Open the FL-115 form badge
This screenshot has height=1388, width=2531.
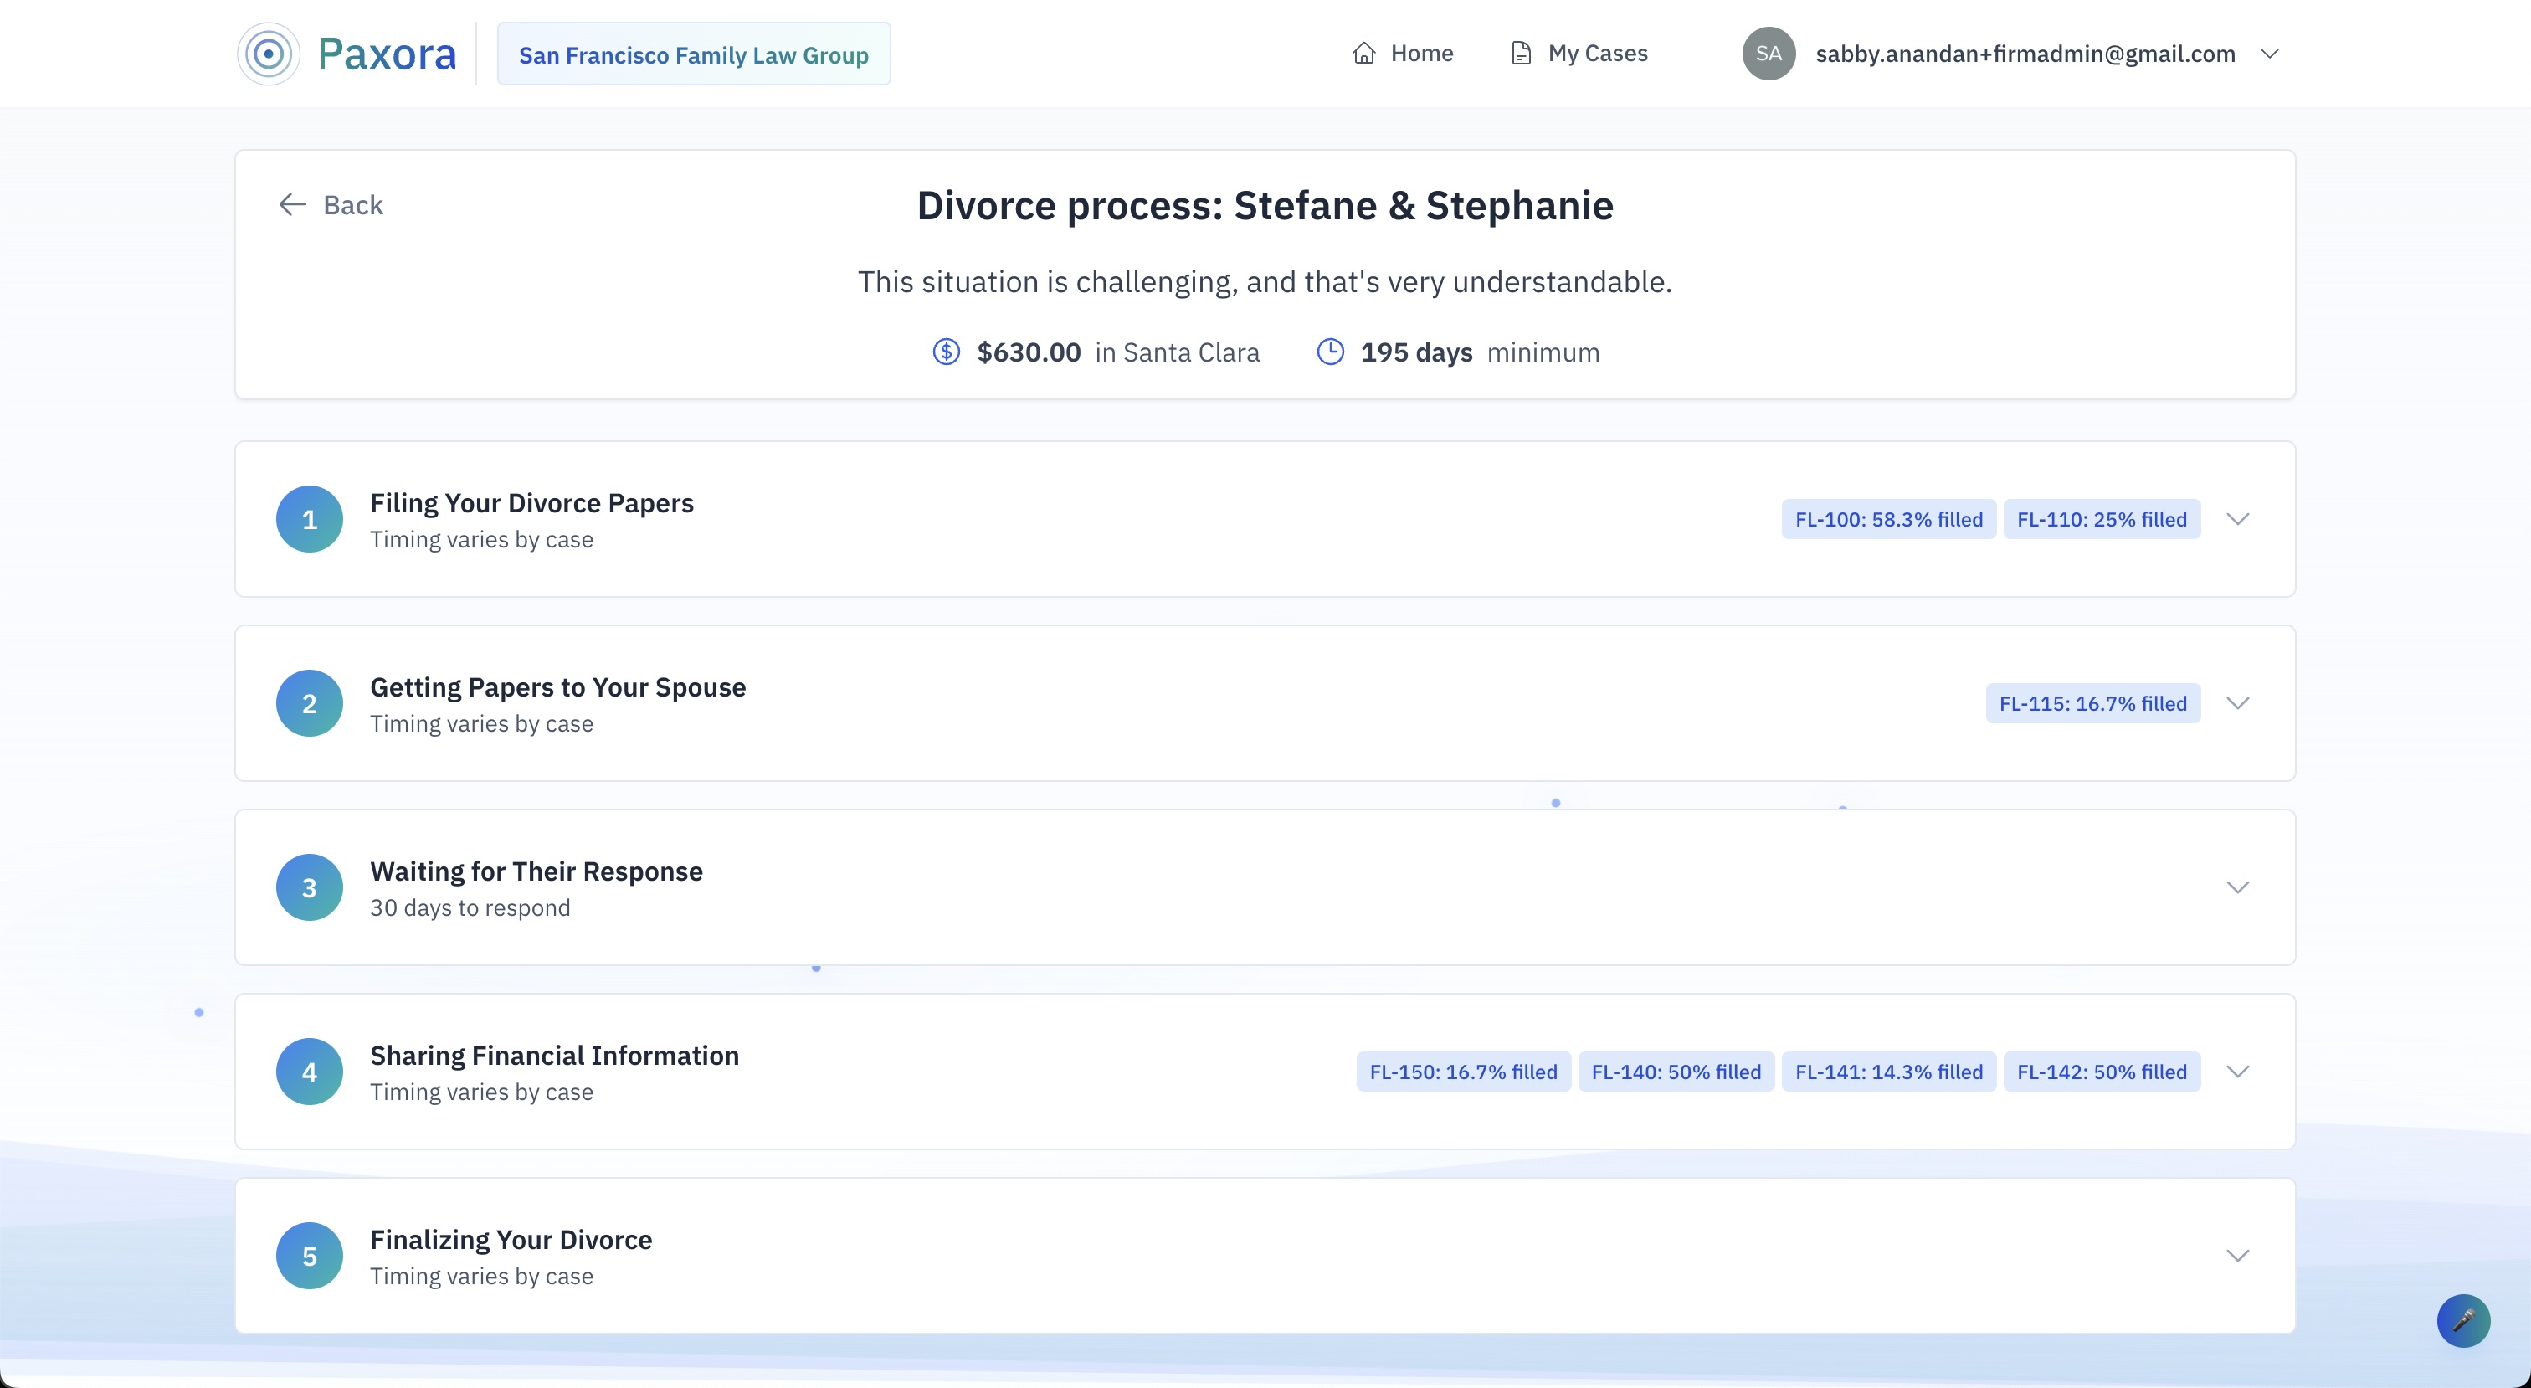(x=2092, y=703)
